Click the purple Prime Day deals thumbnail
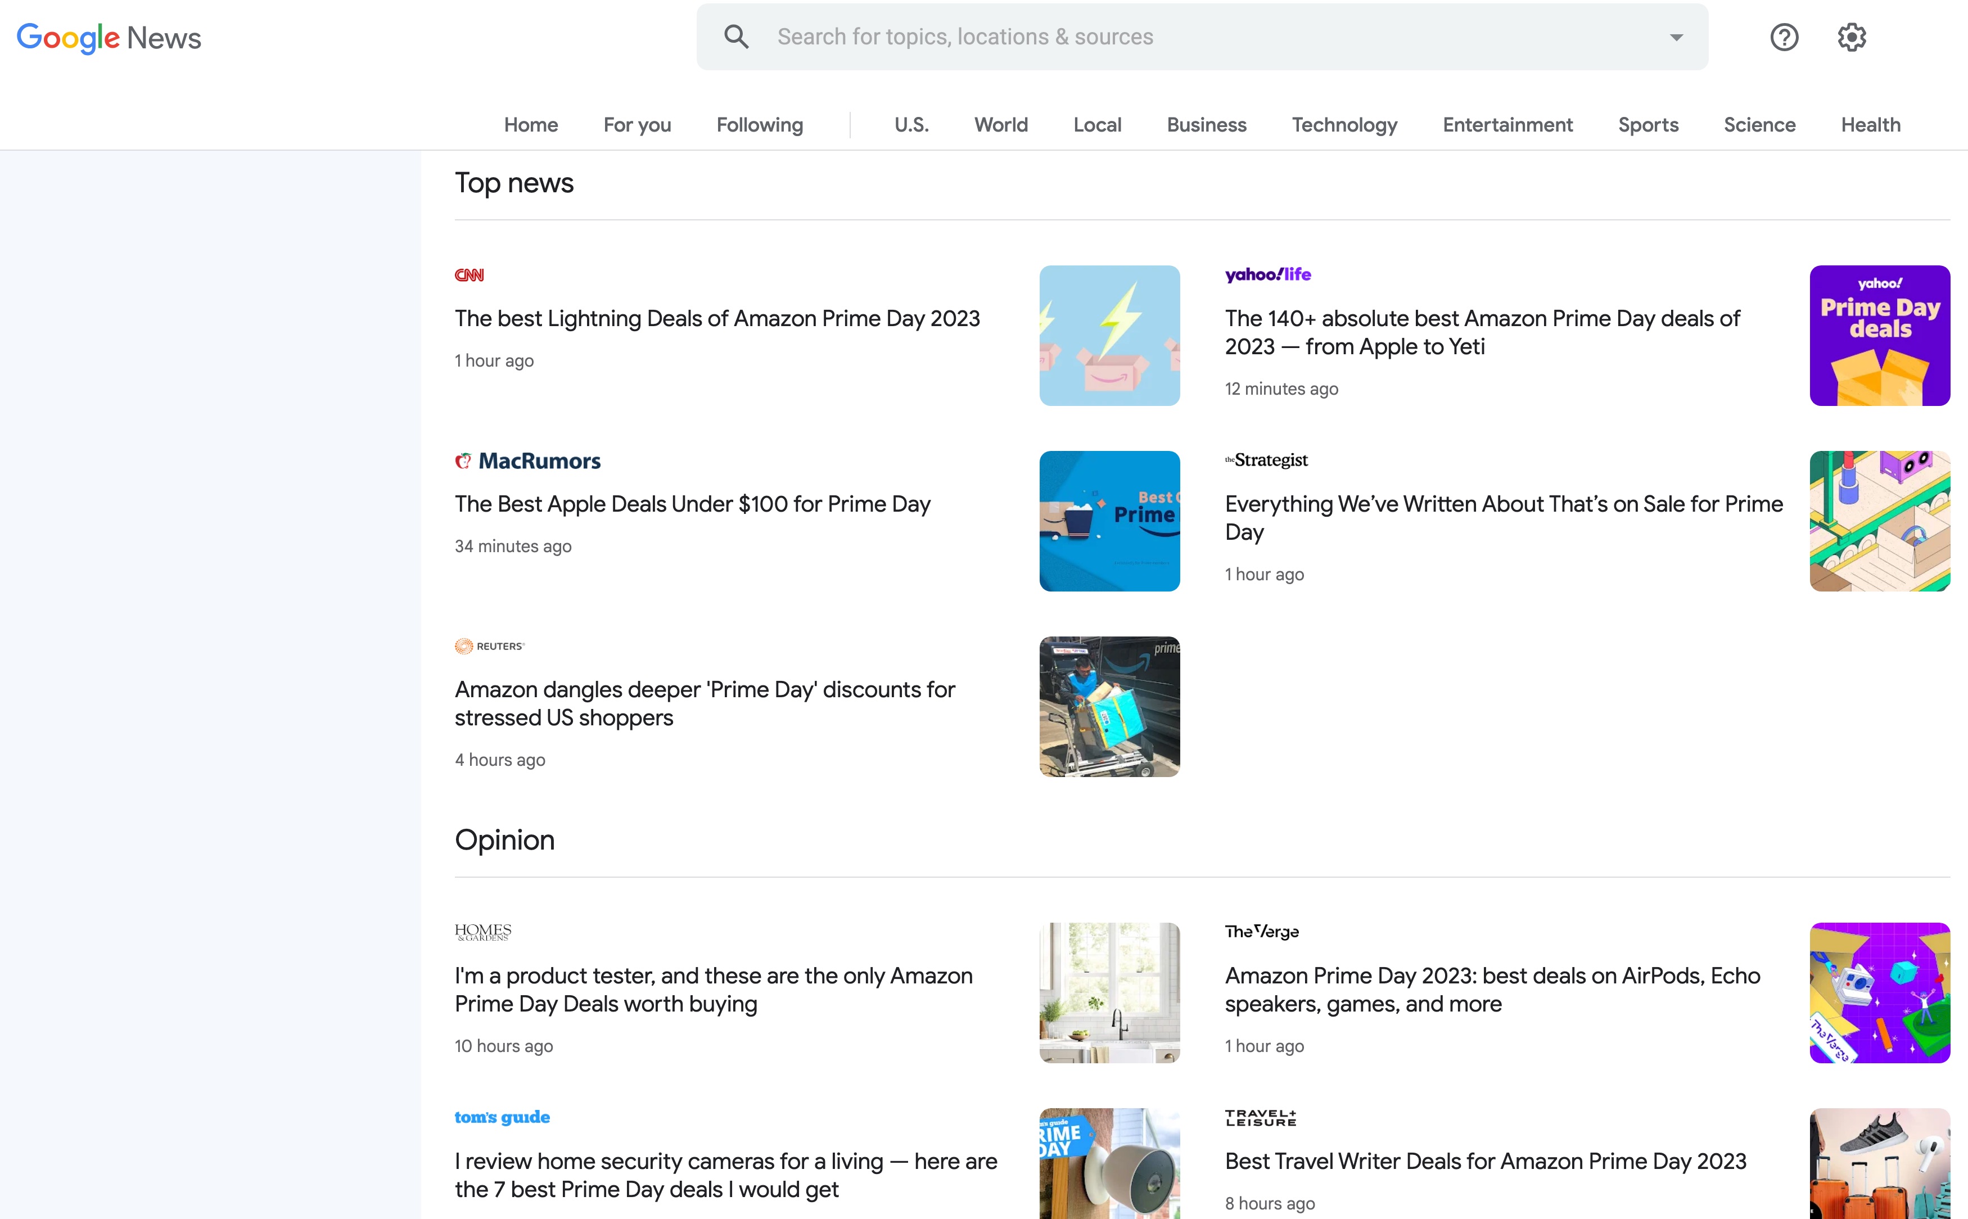1968x1219 pixels. (1879, 335)
